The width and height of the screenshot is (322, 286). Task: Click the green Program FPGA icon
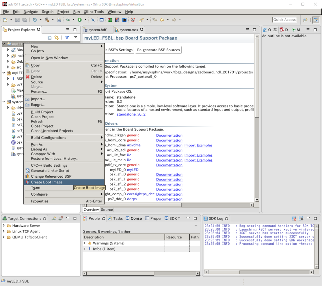pos(110,20)
